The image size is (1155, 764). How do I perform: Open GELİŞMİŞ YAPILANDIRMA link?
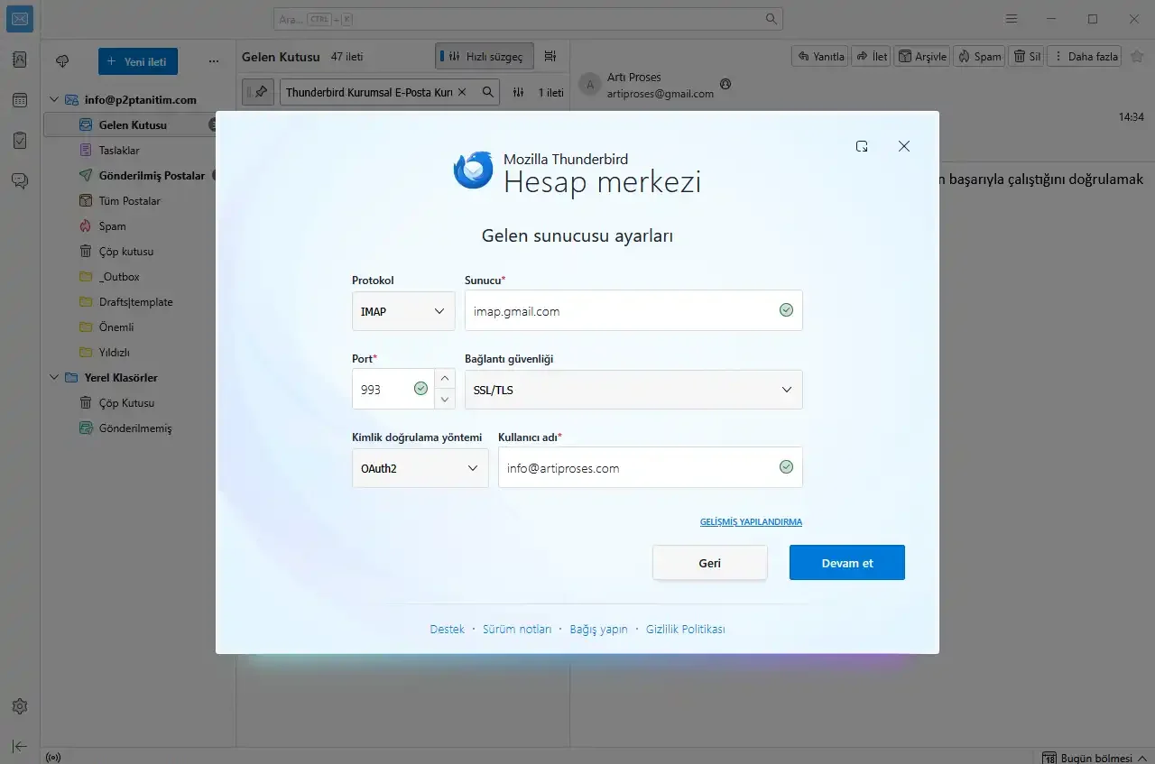point(751,522)
